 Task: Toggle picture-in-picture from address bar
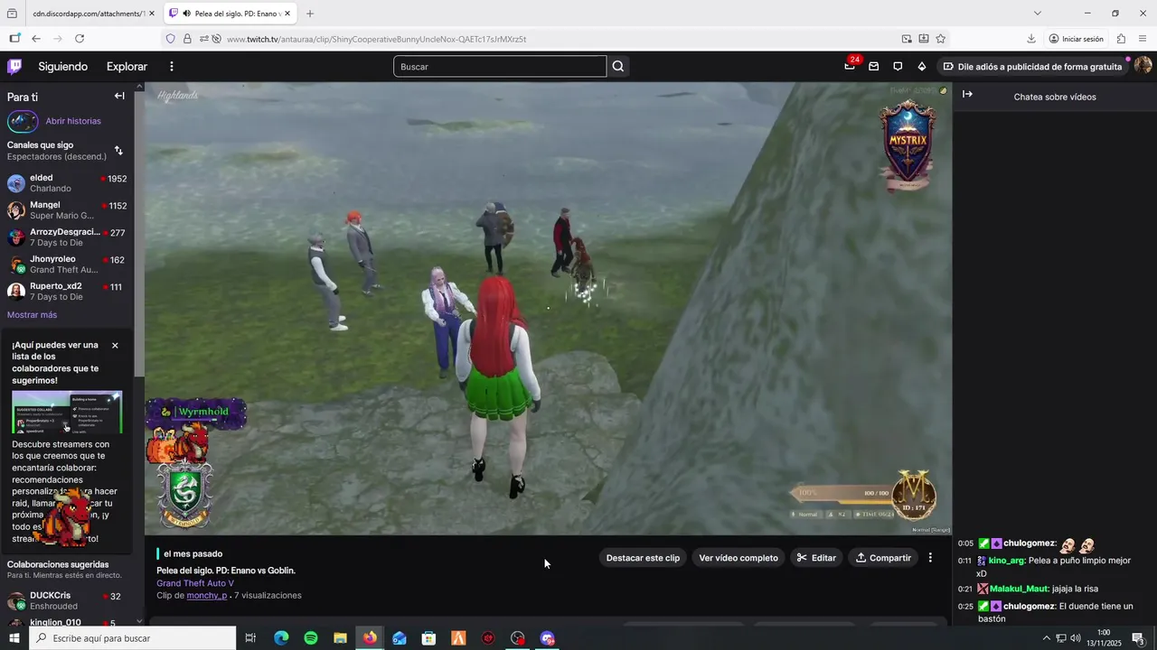pyautogui.click(x=907, y=39)
